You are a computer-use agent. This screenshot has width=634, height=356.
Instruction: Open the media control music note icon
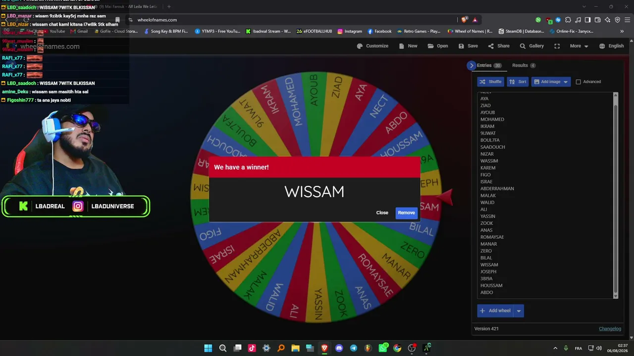(578, 20)
